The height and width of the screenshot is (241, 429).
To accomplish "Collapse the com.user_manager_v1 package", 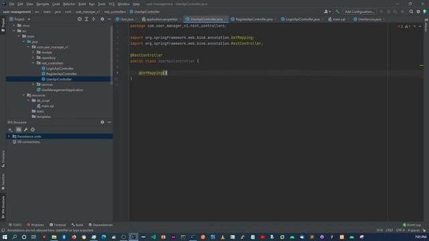I will (28, 47).
